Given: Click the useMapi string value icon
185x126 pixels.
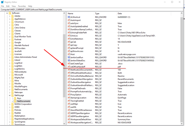Looking at the screenshot, I should [x=69, y=104].
